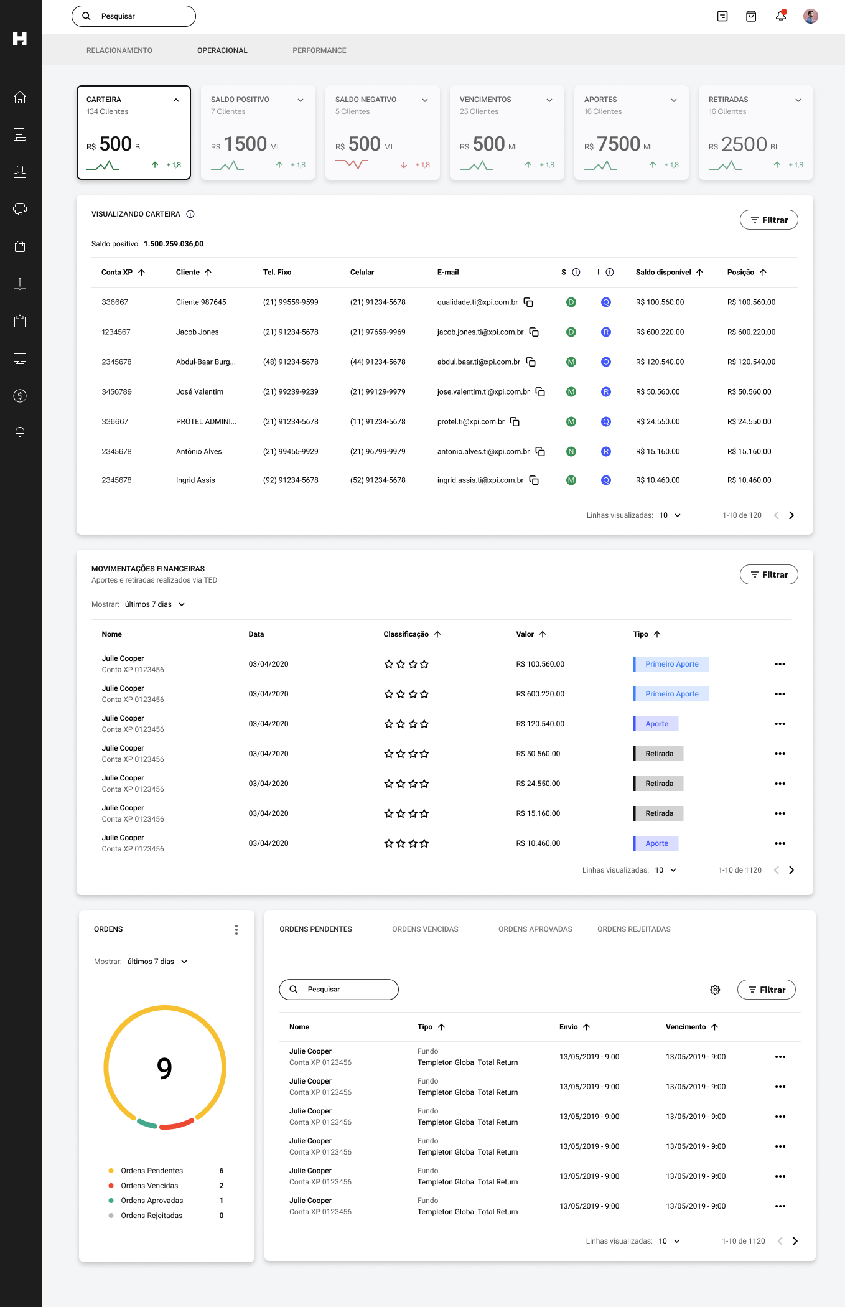Screen dimensions: 845x1307
Task: Click the info icon beside Visualizando Carteira
Action: pos(190,214)
